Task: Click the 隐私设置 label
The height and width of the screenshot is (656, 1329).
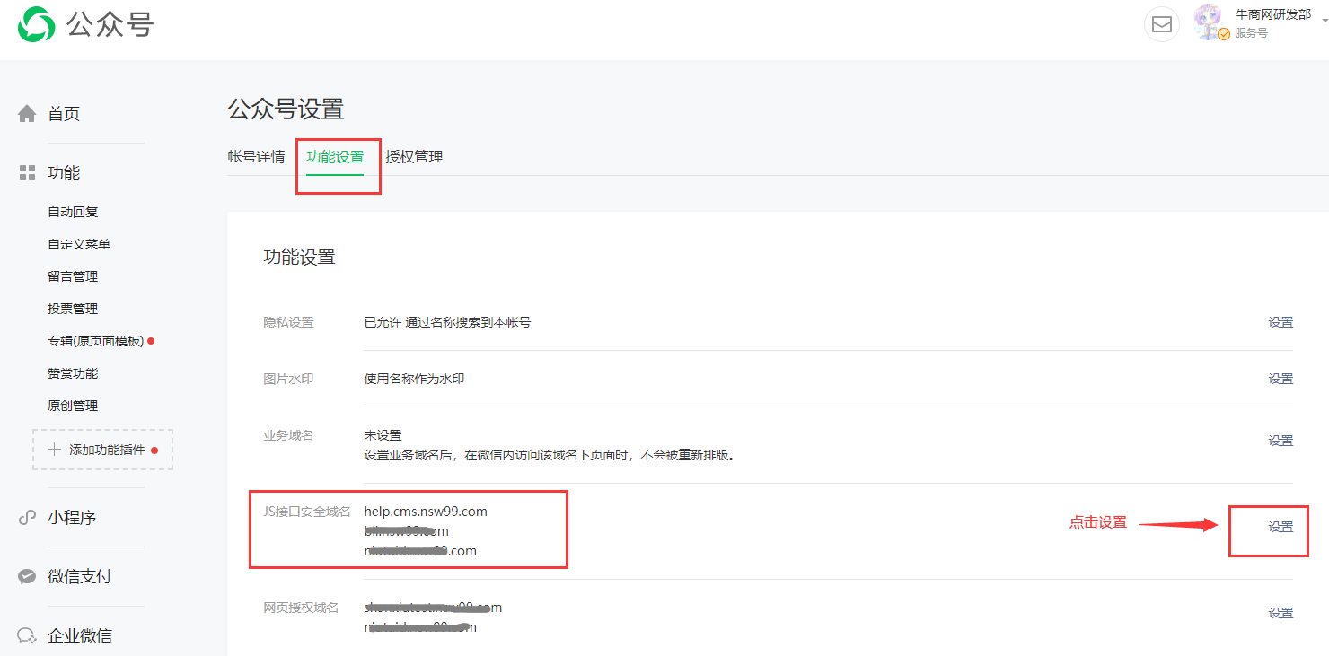Action: 288,322
